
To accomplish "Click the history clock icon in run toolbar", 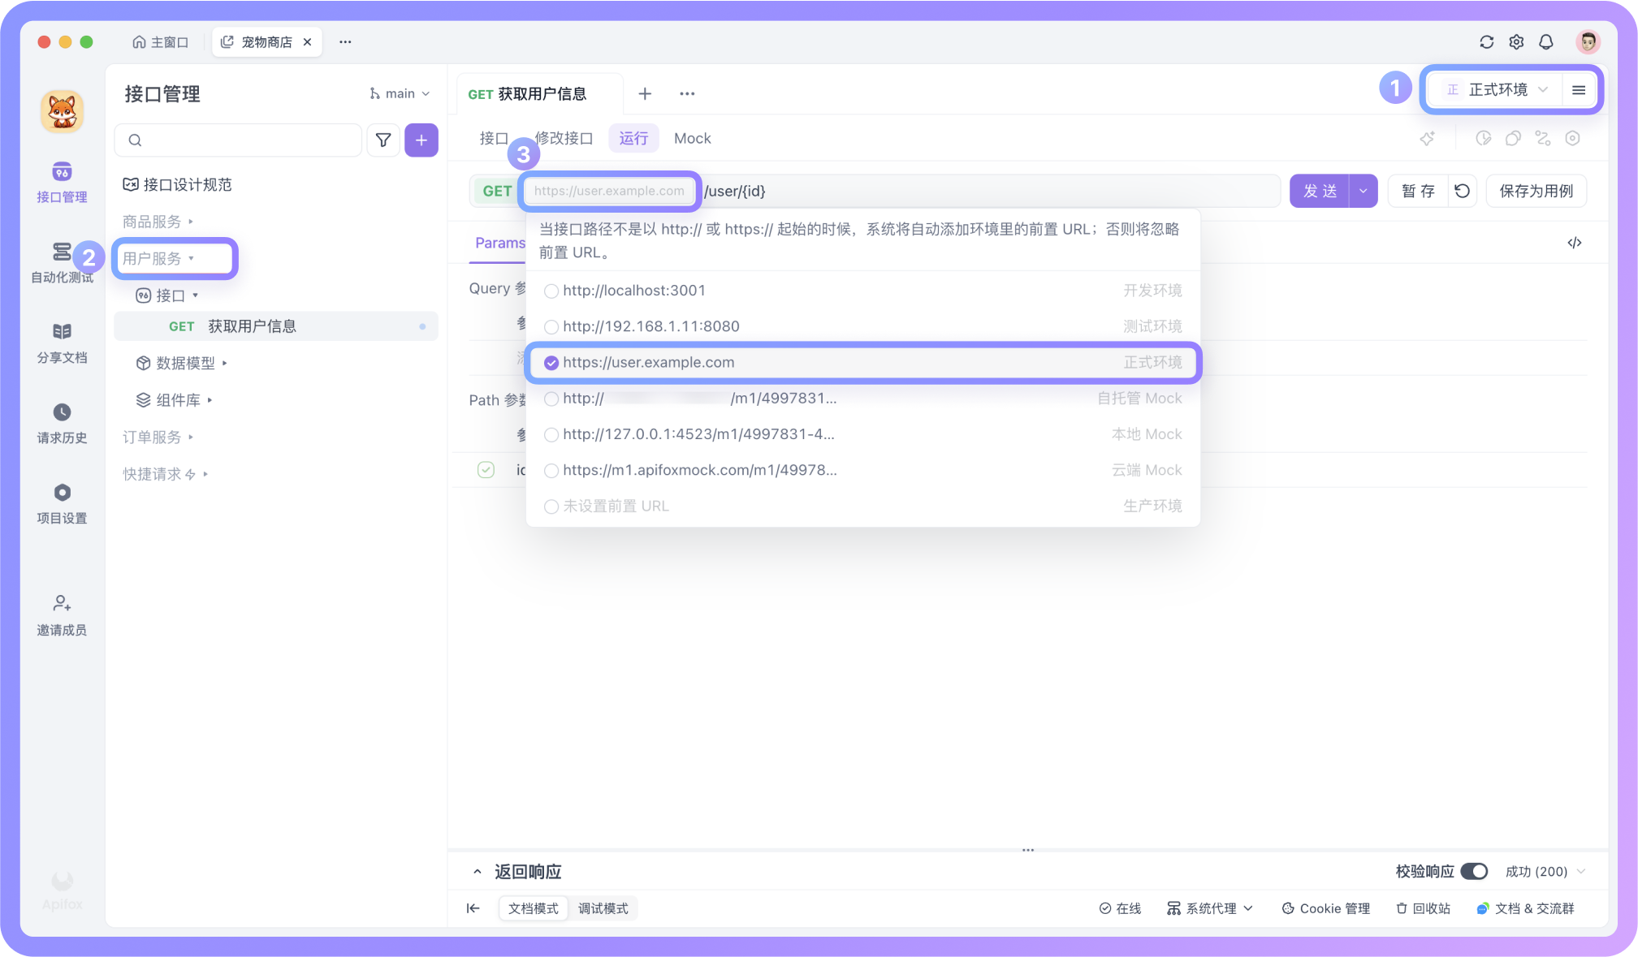I will coord(1483,139).
